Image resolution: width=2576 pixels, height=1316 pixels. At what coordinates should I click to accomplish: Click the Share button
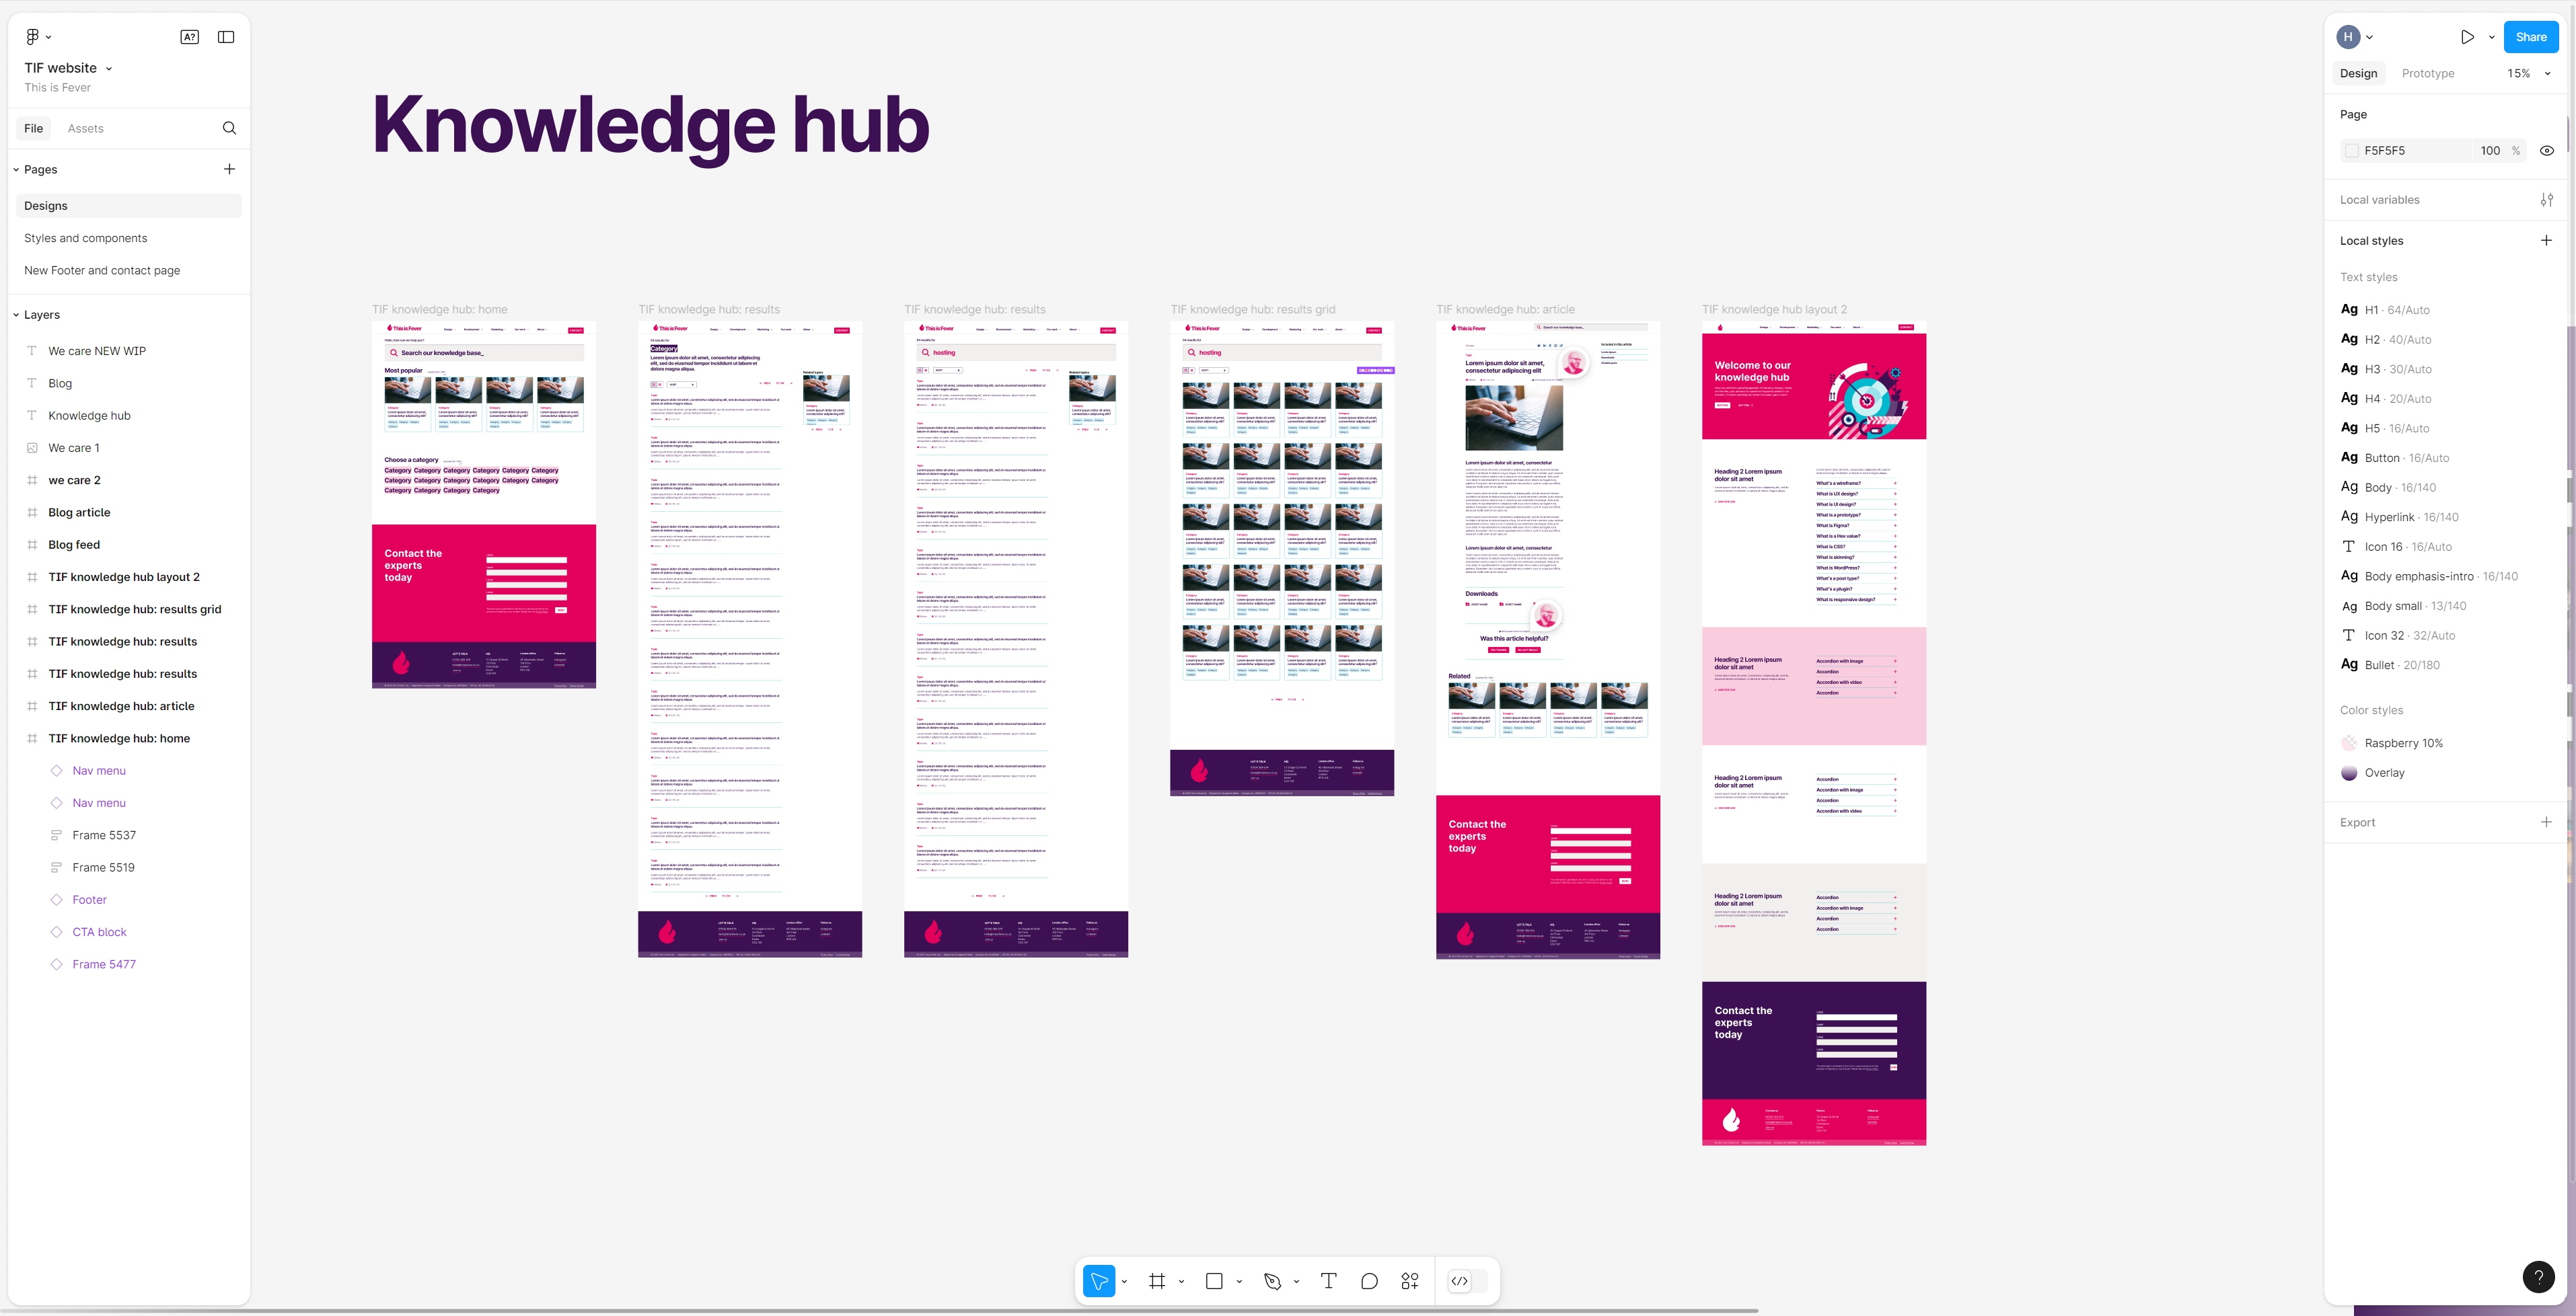click(2530, 37)
